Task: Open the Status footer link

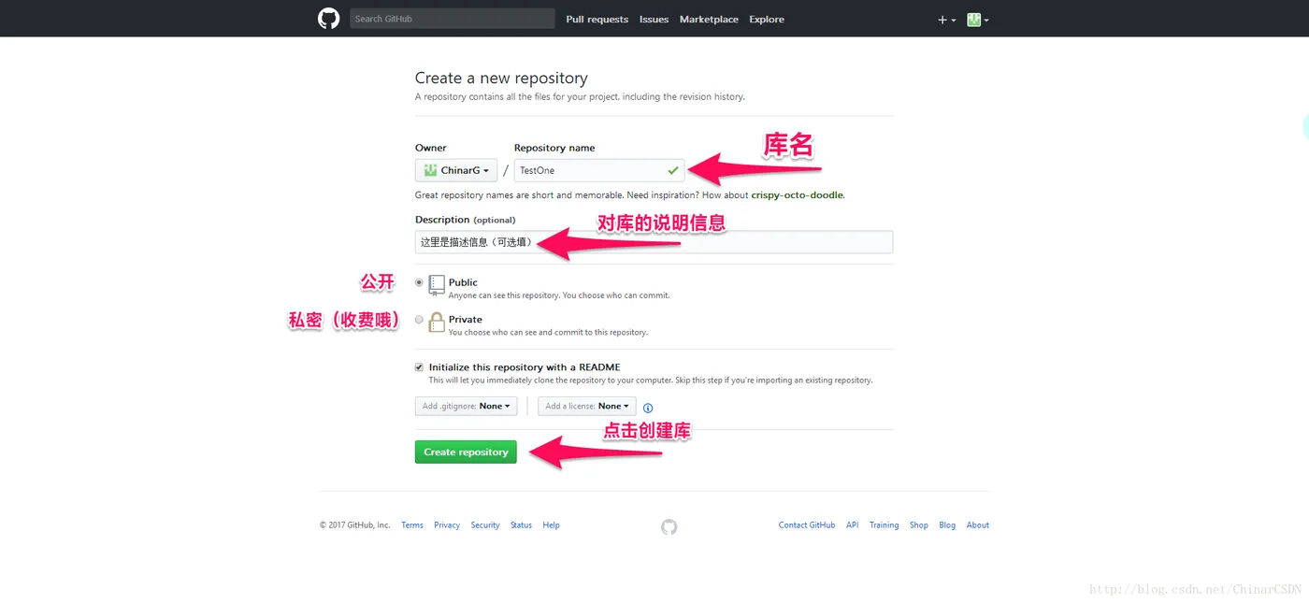Action: 521,525
